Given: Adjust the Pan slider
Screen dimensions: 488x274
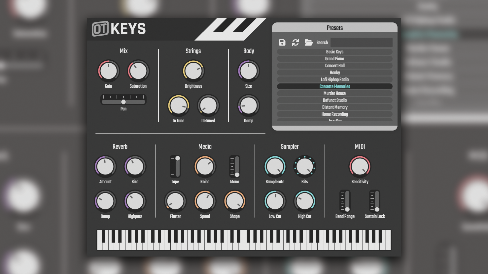Looking at the screenshot, I should point(123,102).
